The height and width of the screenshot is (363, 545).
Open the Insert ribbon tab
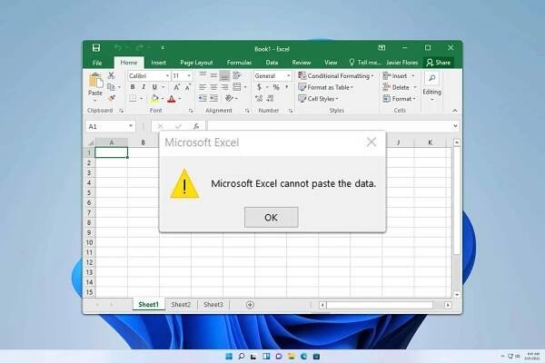[x=158, y=63]
